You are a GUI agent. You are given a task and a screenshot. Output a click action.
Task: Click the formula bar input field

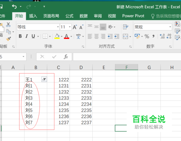pos(127,57)
